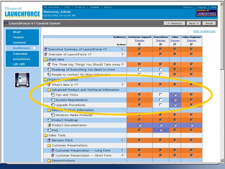Click the Finish button
225x169 pixels.
209,23
